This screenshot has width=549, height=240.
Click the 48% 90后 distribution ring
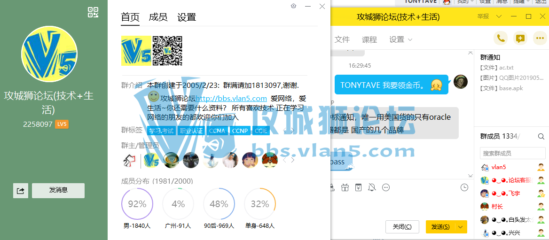[x=219, y=204]
